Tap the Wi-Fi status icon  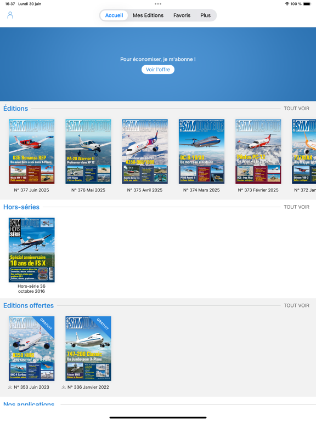coord(287,4)
